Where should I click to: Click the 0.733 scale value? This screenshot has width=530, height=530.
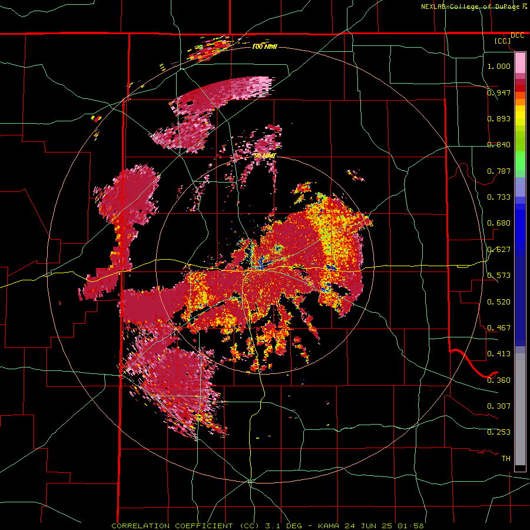click(x=499, y=197)
